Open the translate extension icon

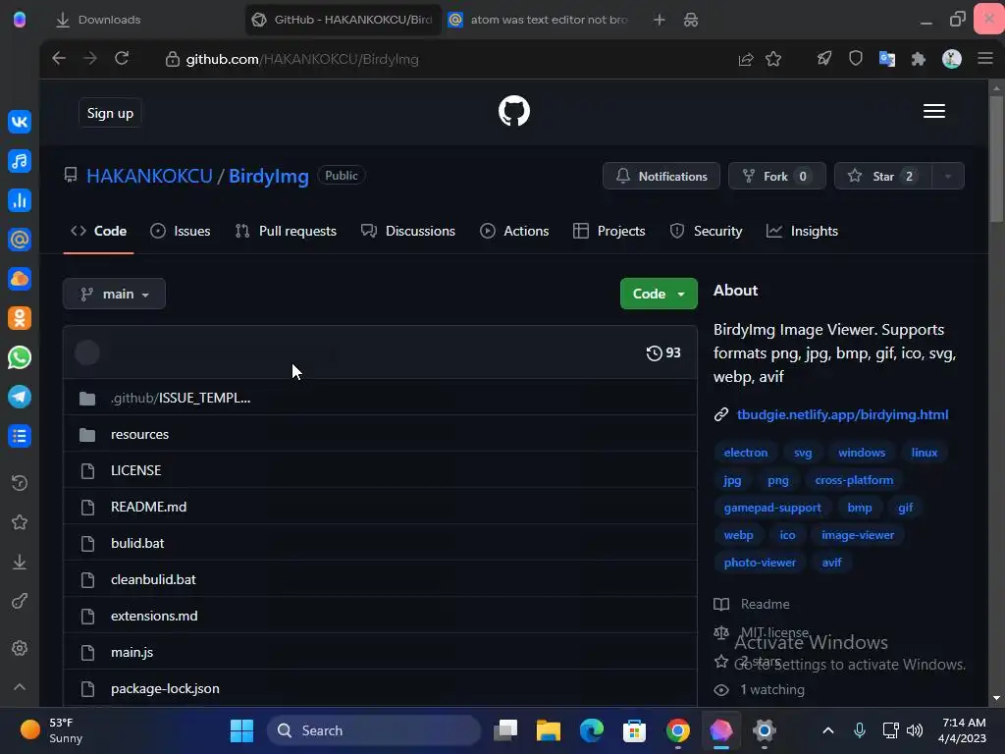(887, 59)
